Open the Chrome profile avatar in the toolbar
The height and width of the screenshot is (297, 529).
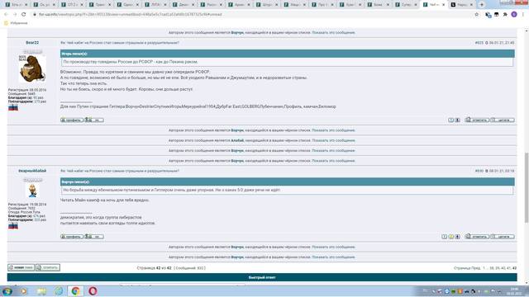(x=514, y=15)
